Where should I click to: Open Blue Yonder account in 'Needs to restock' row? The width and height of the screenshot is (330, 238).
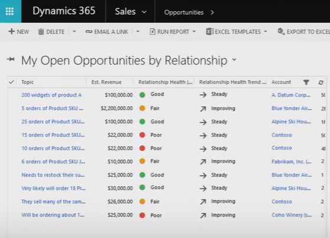coord(292,175)
